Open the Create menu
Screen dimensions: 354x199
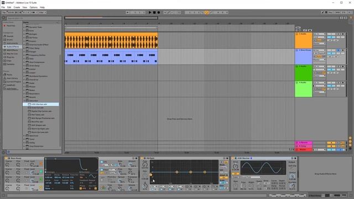click(17, 7)
